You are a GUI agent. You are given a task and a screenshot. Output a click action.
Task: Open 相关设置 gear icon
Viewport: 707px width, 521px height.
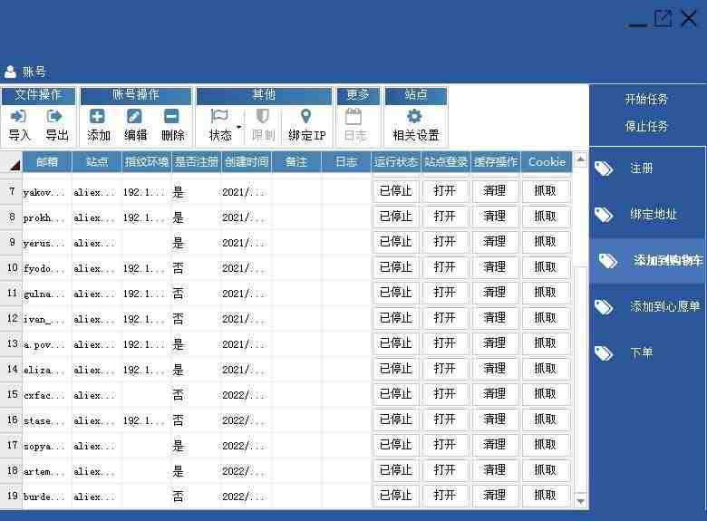(x=414, y=116)
